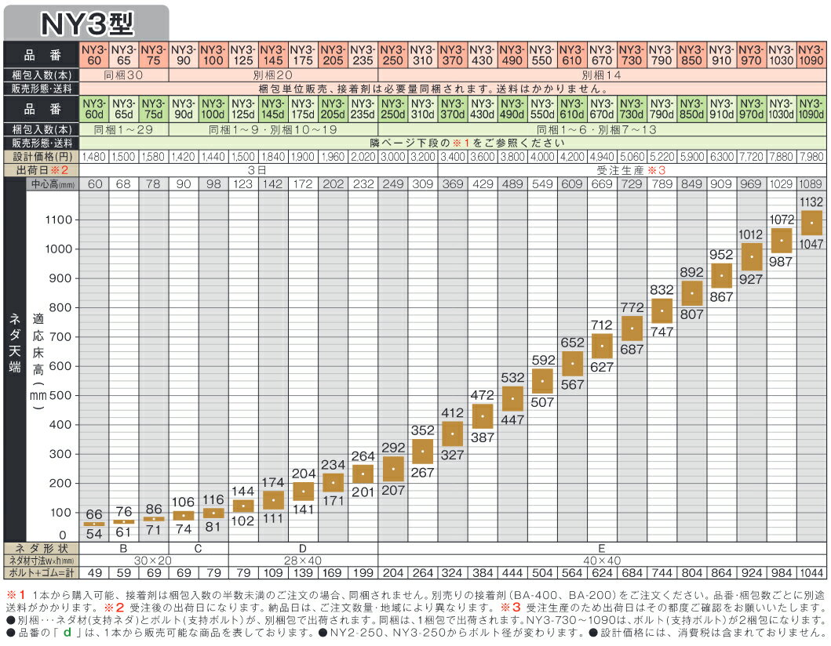
Task: Select the 7,980 design price cell
Action: (x=811, y=156)
